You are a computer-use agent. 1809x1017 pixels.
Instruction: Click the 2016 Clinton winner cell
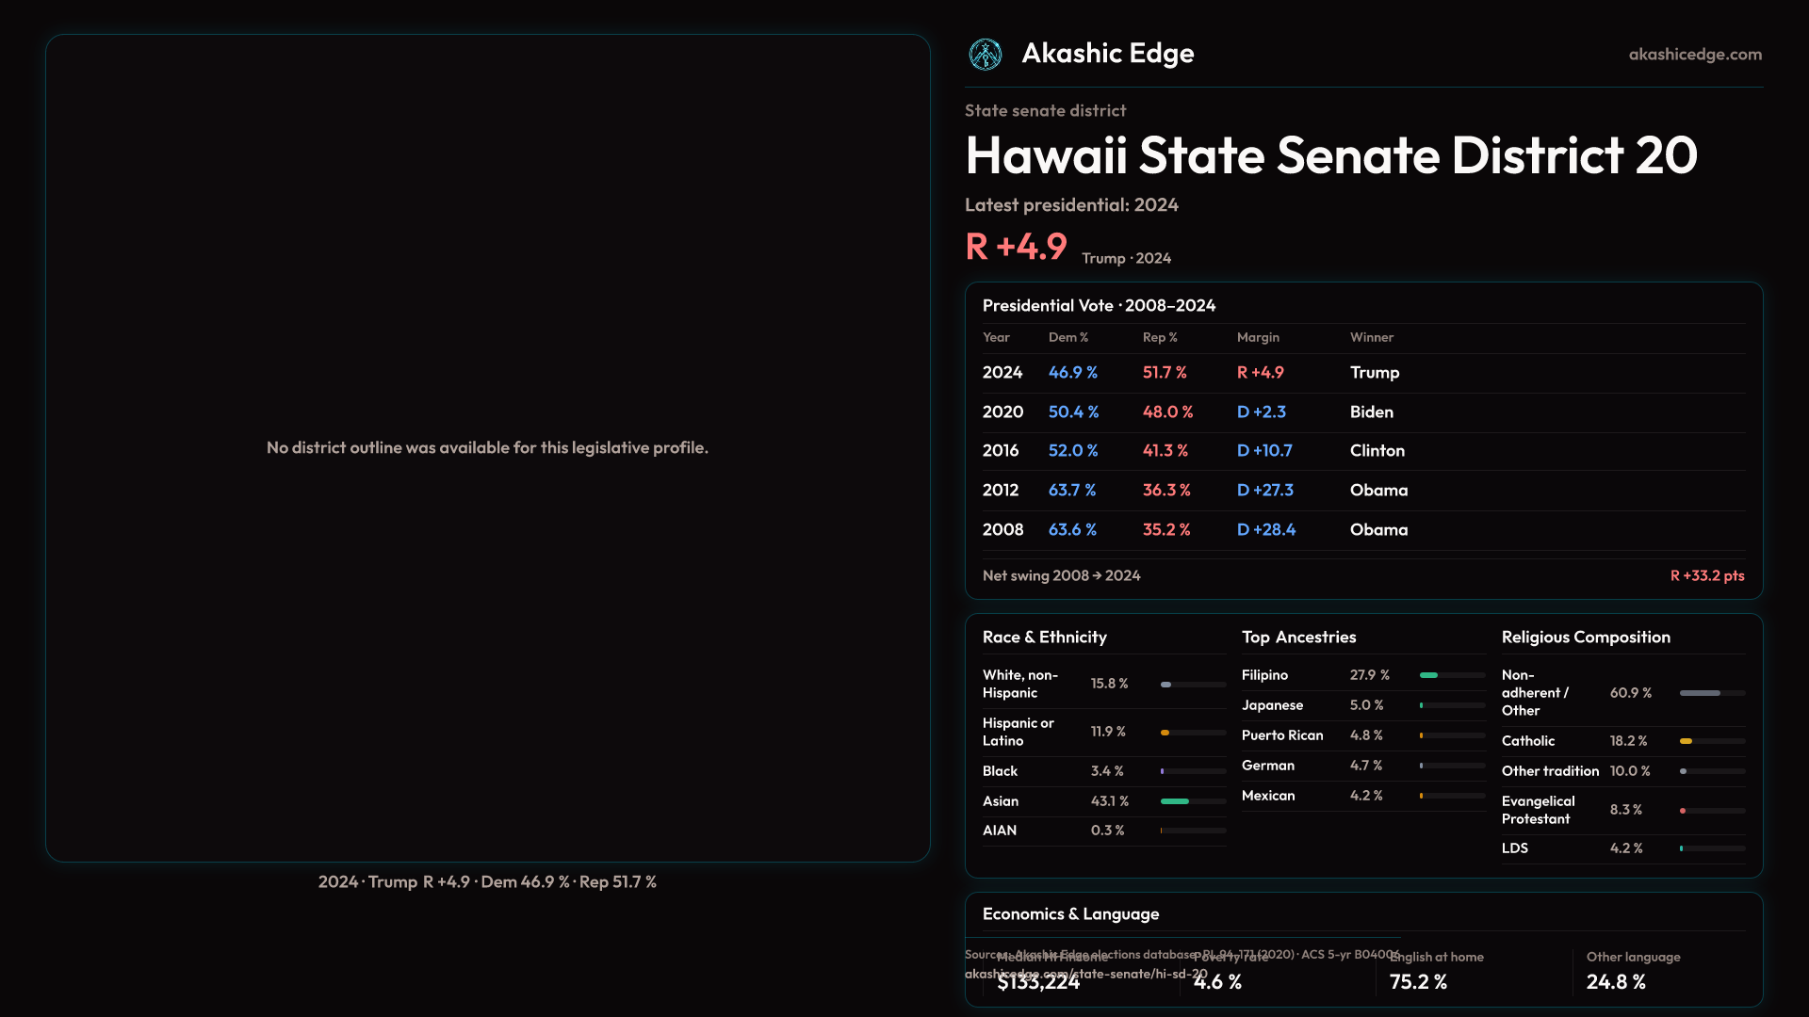tap(1377, 451)
